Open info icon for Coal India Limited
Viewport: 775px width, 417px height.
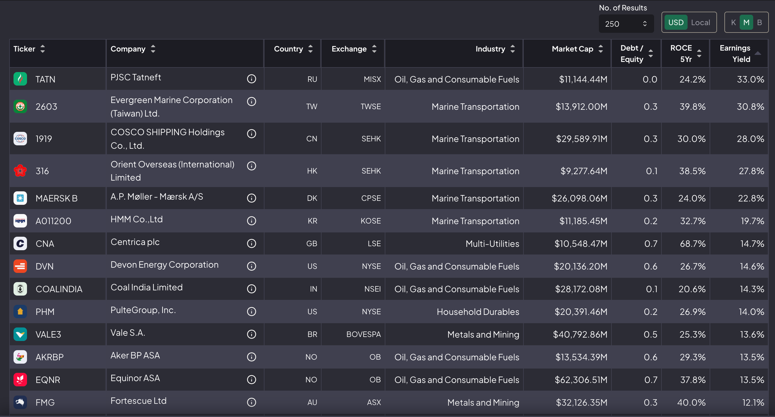[x=252, y=289]
